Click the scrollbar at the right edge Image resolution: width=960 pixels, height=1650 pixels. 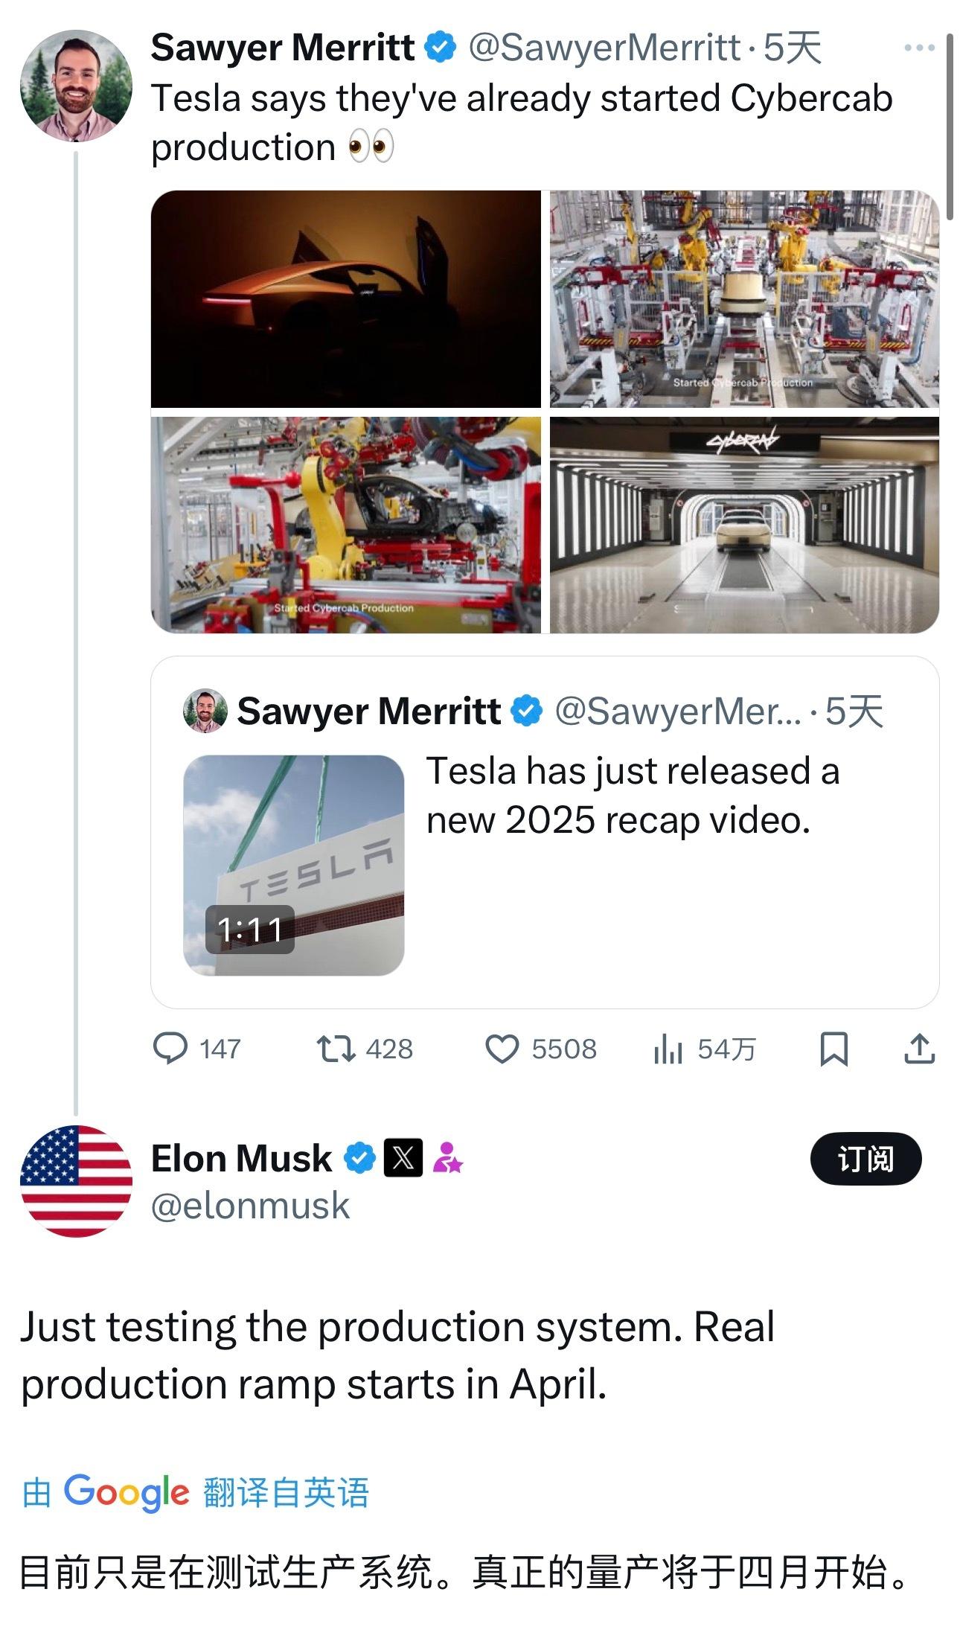950,127
